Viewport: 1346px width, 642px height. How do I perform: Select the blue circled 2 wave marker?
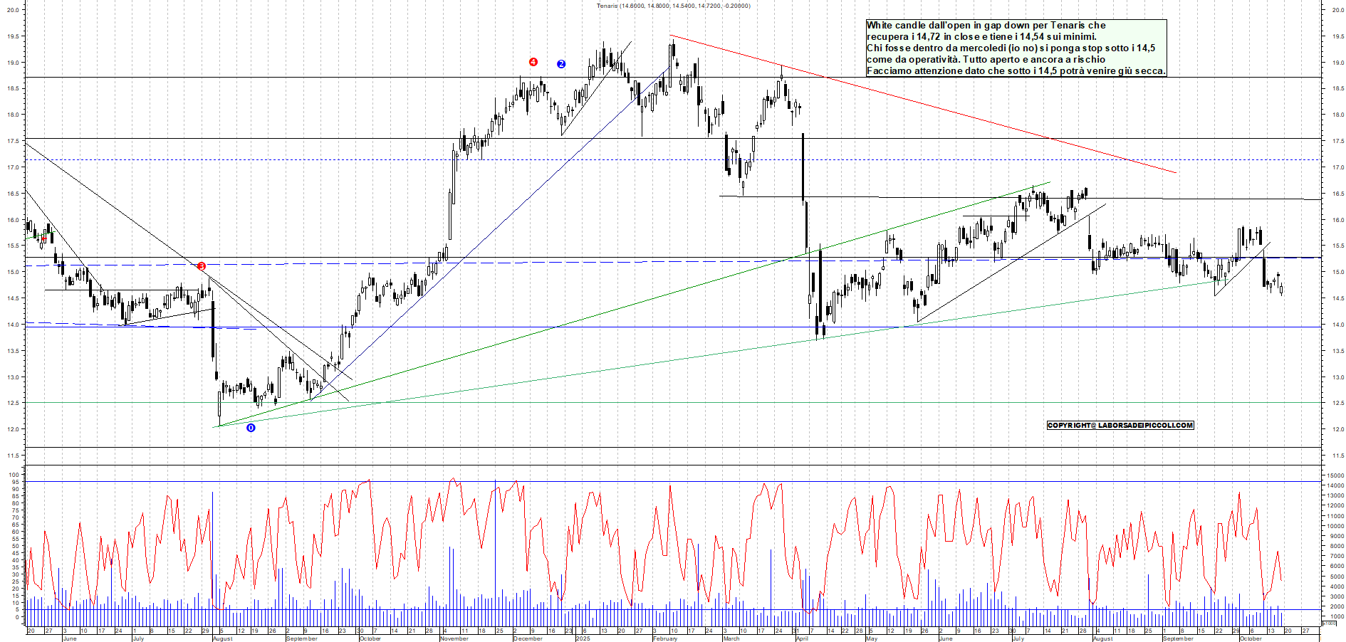[x=561, y=64]
